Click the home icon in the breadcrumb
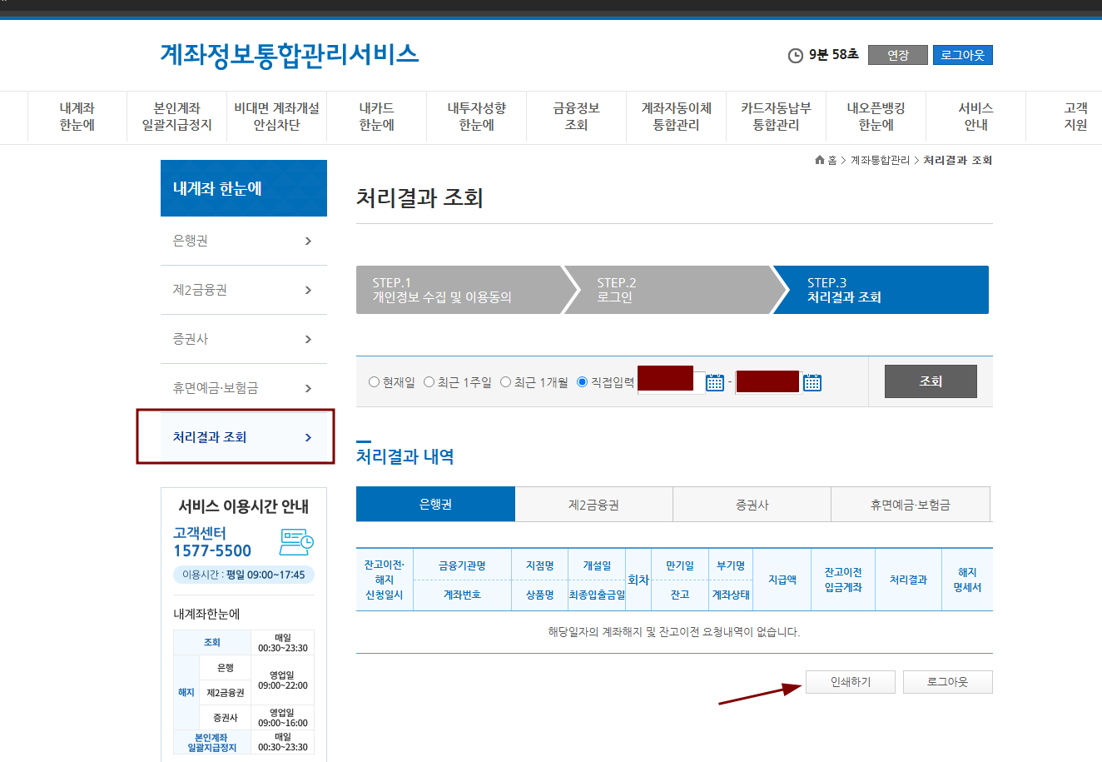This screenshot has width=1102, height=762. pos(818,160)
